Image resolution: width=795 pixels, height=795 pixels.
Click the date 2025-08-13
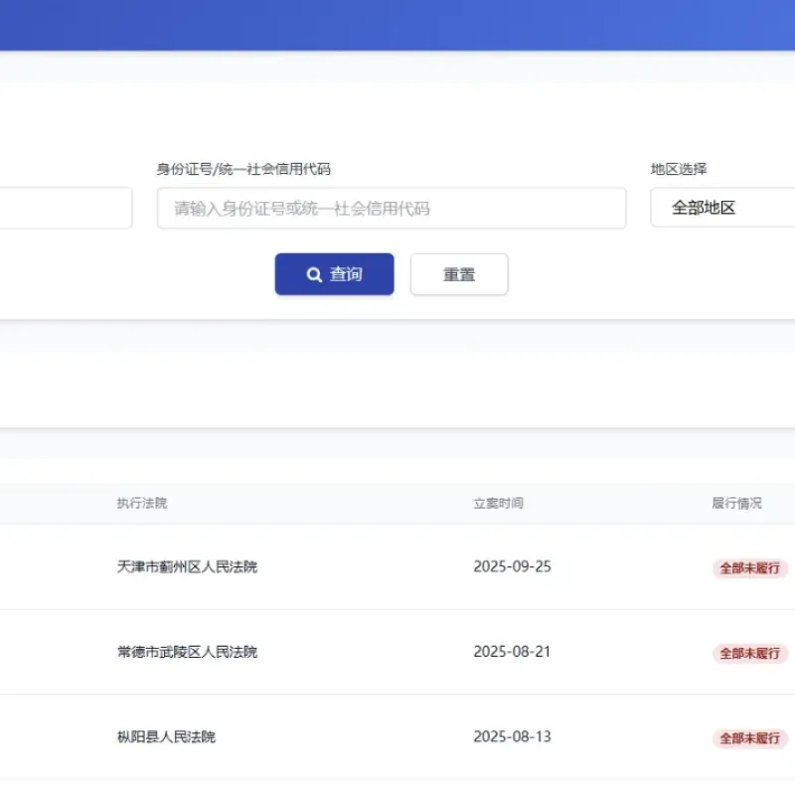(x=512, y=736)
